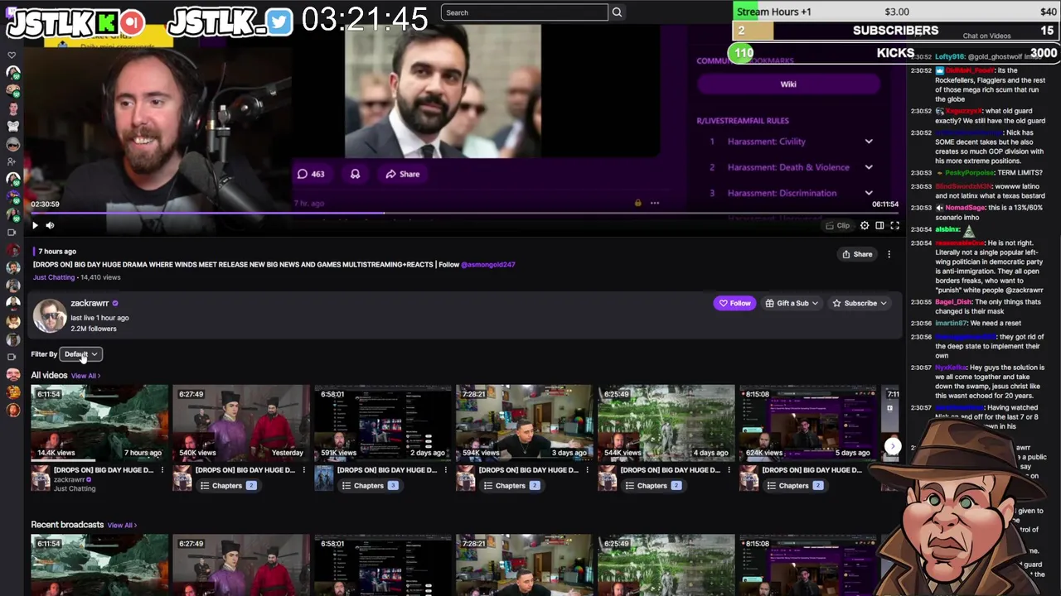The width and height of the screenshot is (1061, 596).
Task: Open the 7:28:21 video thumbnail in All videos
Action: (524, 422)
